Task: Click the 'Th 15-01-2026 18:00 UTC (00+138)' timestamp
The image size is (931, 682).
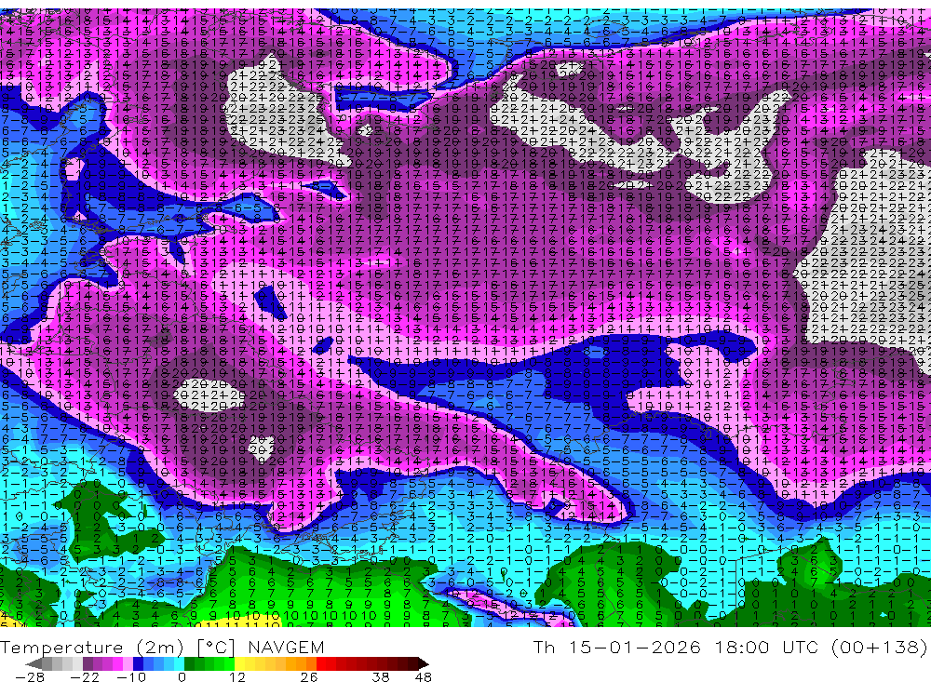Action: pyautogui.click(x=730, y=647)
